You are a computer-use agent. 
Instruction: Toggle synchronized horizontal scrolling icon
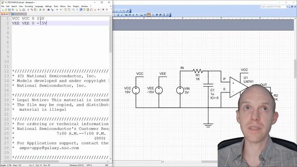click(69, 10)
